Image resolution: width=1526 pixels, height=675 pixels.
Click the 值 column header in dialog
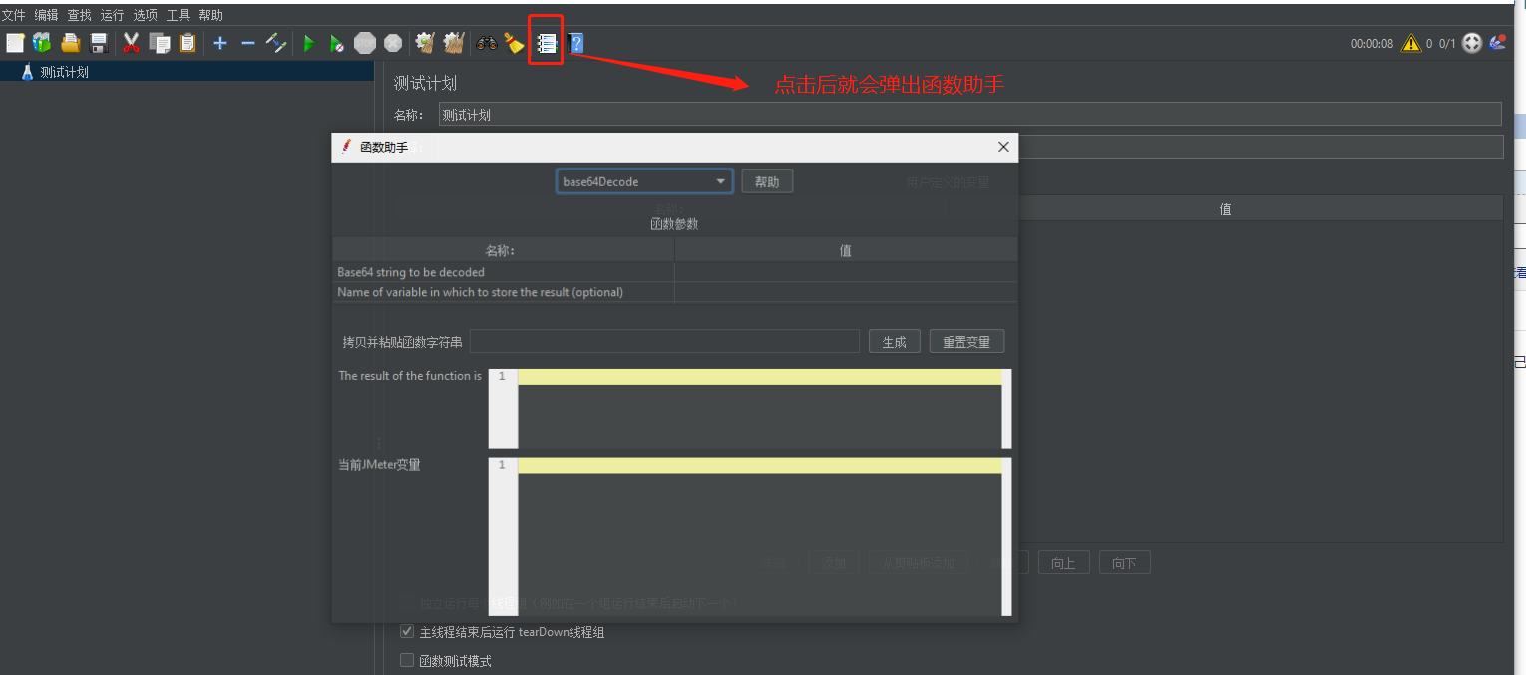pyautogui.click(x=846, y=250)
